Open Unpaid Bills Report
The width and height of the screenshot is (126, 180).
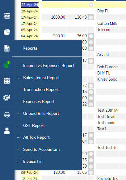click(x=41, y=114)
